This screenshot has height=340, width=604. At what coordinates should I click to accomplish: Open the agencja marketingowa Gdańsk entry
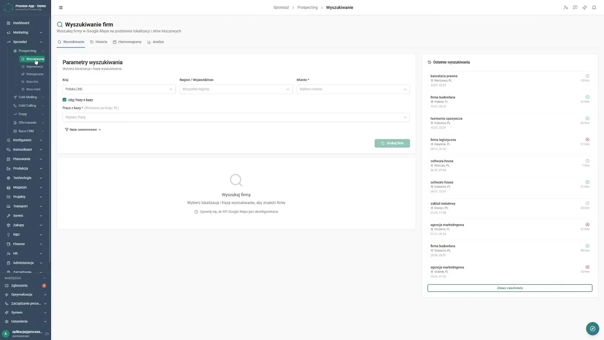pyautogui.click(x=510, y=272)
